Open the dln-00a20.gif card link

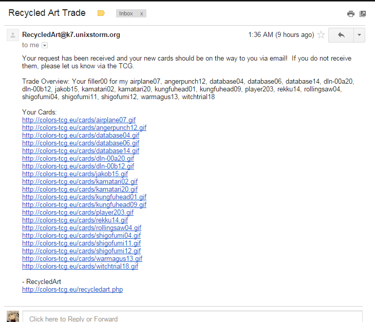coord(78,158)
